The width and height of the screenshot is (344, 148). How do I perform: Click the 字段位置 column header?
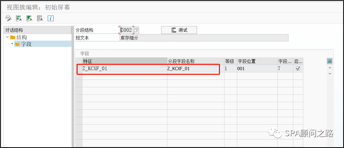(257, 61)
